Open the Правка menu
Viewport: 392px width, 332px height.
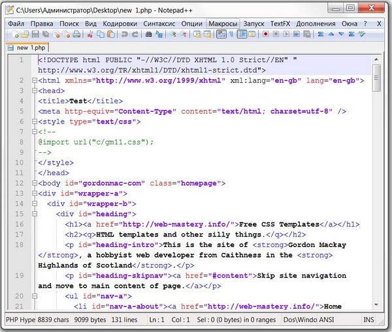tap(42, 24)
